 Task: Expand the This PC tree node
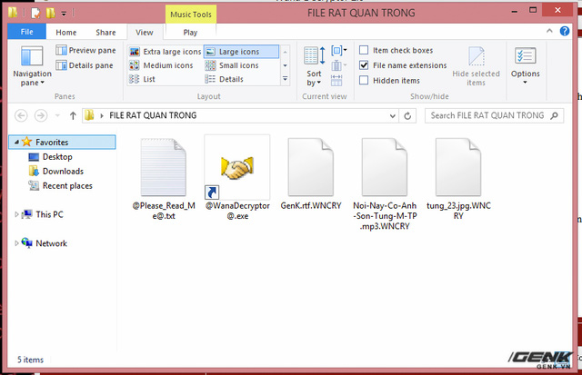point(16,214)
